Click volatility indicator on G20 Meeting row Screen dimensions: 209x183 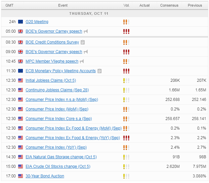coord(126,22)
